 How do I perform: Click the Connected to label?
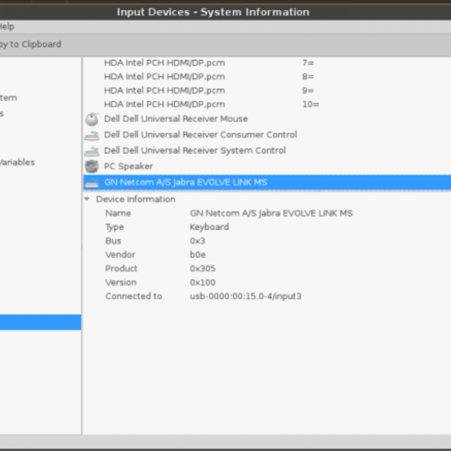click(133, 296)
